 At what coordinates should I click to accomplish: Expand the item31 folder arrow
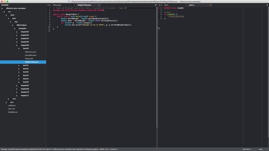point(19,65)
